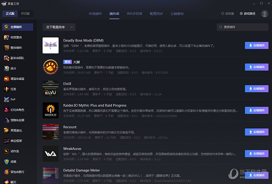
Task: Open the 背包&银行 bags category
Action: [x=14, y=172]
